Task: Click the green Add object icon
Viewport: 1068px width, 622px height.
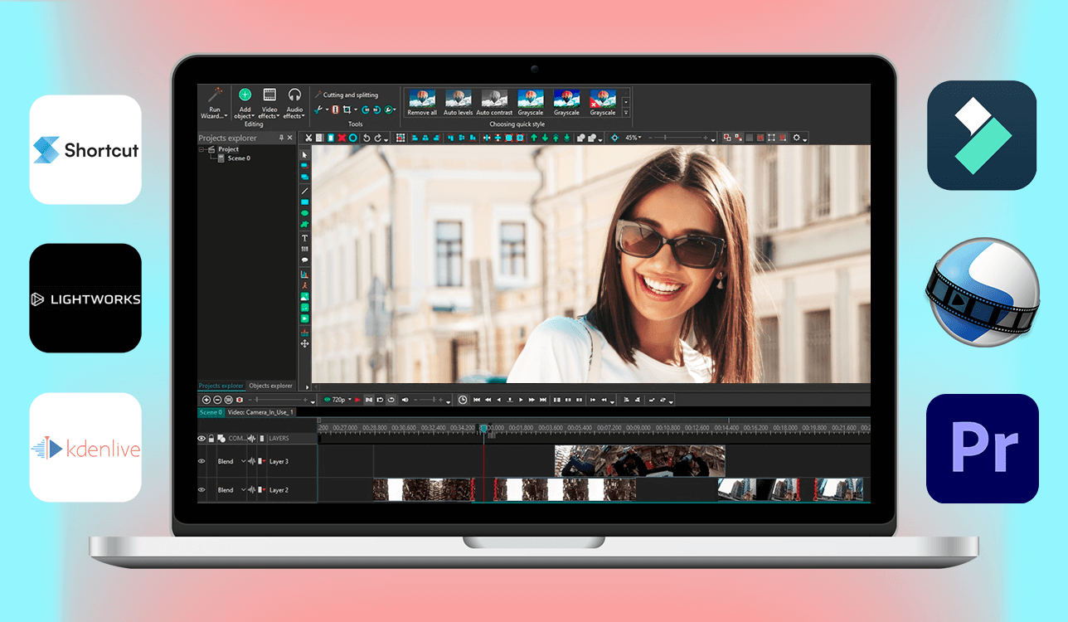Action: point(245,95)
